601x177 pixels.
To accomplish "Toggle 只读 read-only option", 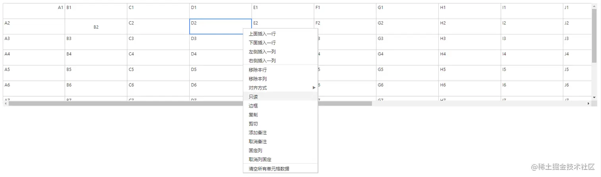I will [253, 97].
